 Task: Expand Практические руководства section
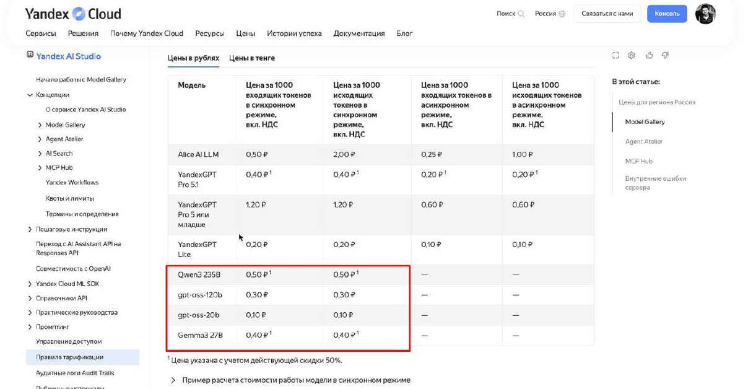[30, 312]
